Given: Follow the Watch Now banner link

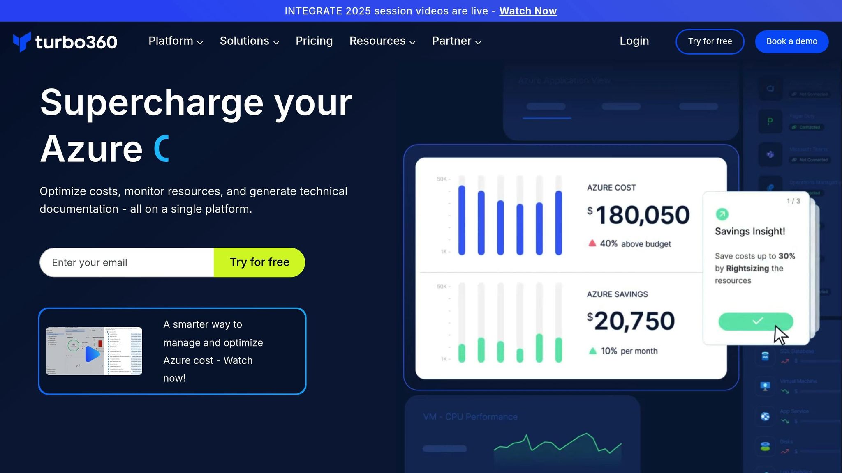Looking at the screenshot, I should pyautogui.click(x=528, y=11).
